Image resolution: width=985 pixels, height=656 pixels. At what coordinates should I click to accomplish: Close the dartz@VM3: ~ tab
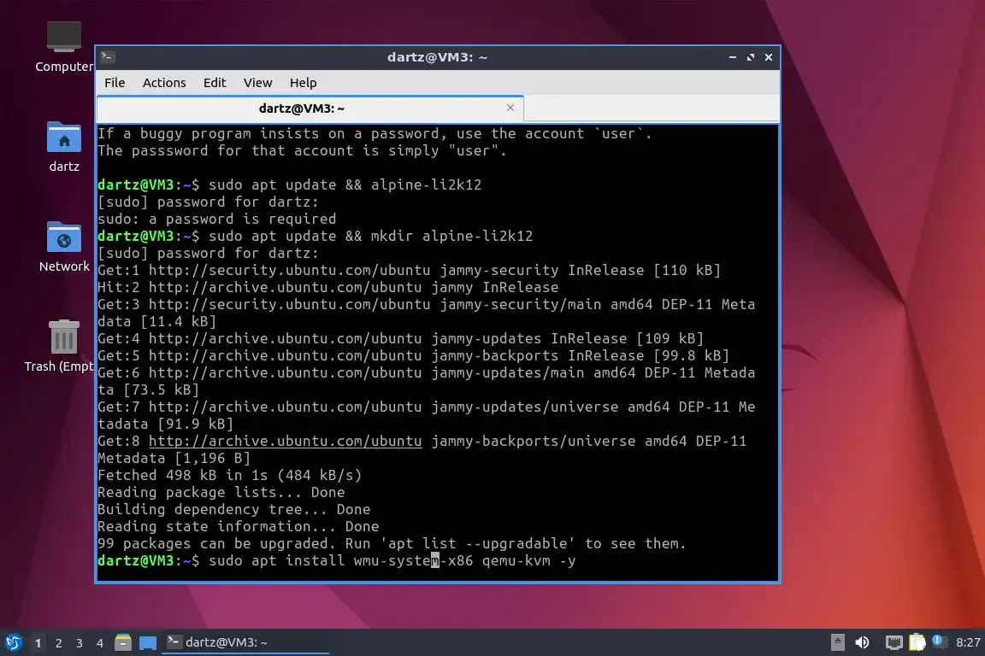tap(510, 108)
